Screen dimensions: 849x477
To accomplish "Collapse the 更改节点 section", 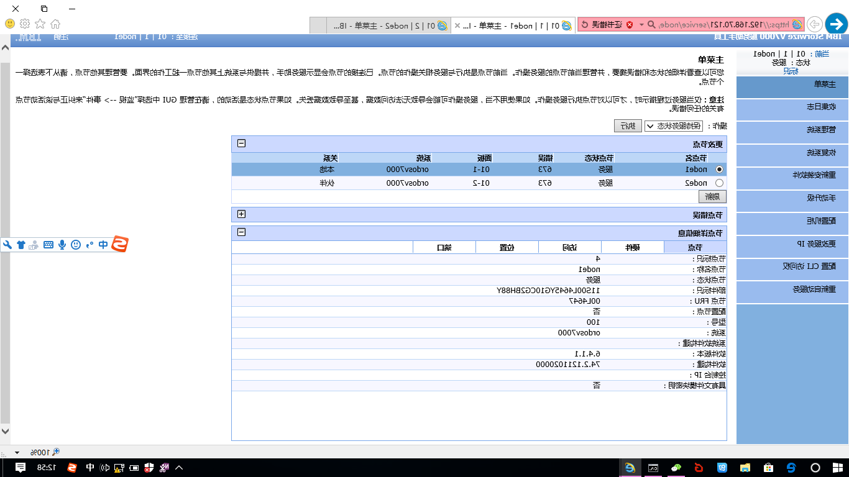I will tap(242, 143).
